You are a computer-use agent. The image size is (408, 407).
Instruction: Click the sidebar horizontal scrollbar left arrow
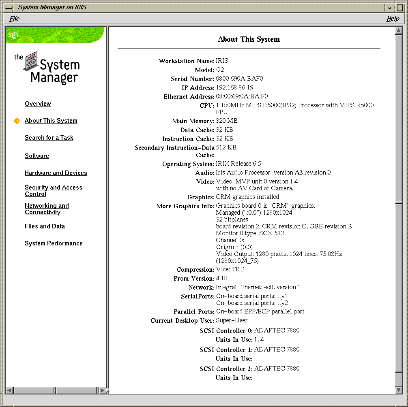(x=10, y=390)
